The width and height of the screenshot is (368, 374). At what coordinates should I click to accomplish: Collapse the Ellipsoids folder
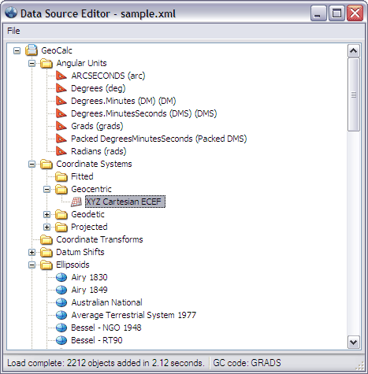pos(32,265)
